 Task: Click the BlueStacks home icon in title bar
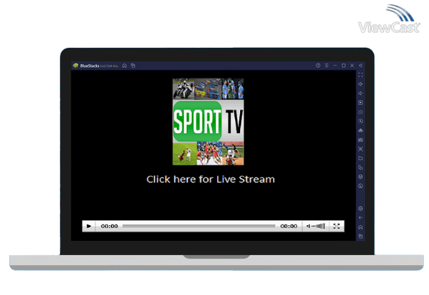125,66
